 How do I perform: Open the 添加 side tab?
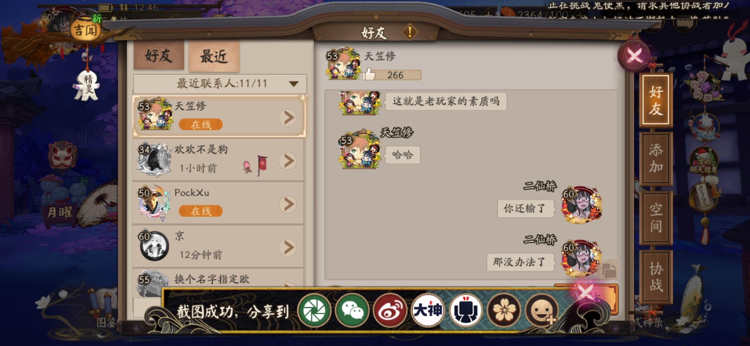[656, 158]
